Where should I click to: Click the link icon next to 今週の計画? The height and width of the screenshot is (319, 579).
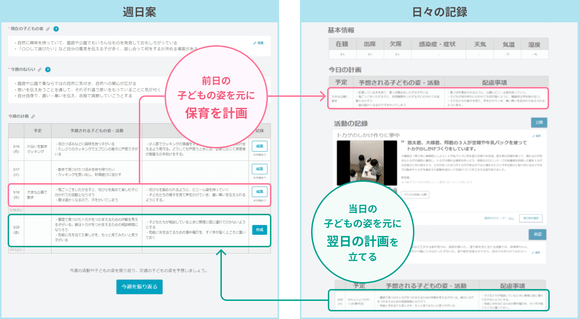33,116
